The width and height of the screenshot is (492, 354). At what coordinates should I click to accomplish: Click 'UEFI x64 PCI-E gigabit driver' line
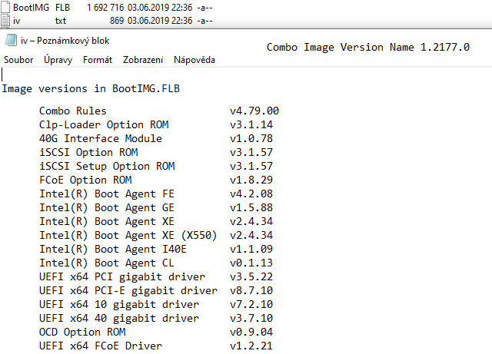pyautogui.click(x=128, y=291)
